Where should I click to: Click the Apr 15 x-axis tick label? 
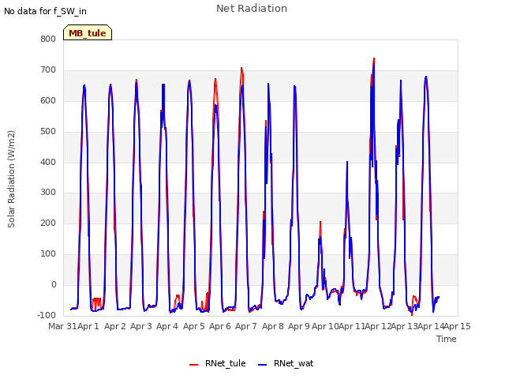457,326
